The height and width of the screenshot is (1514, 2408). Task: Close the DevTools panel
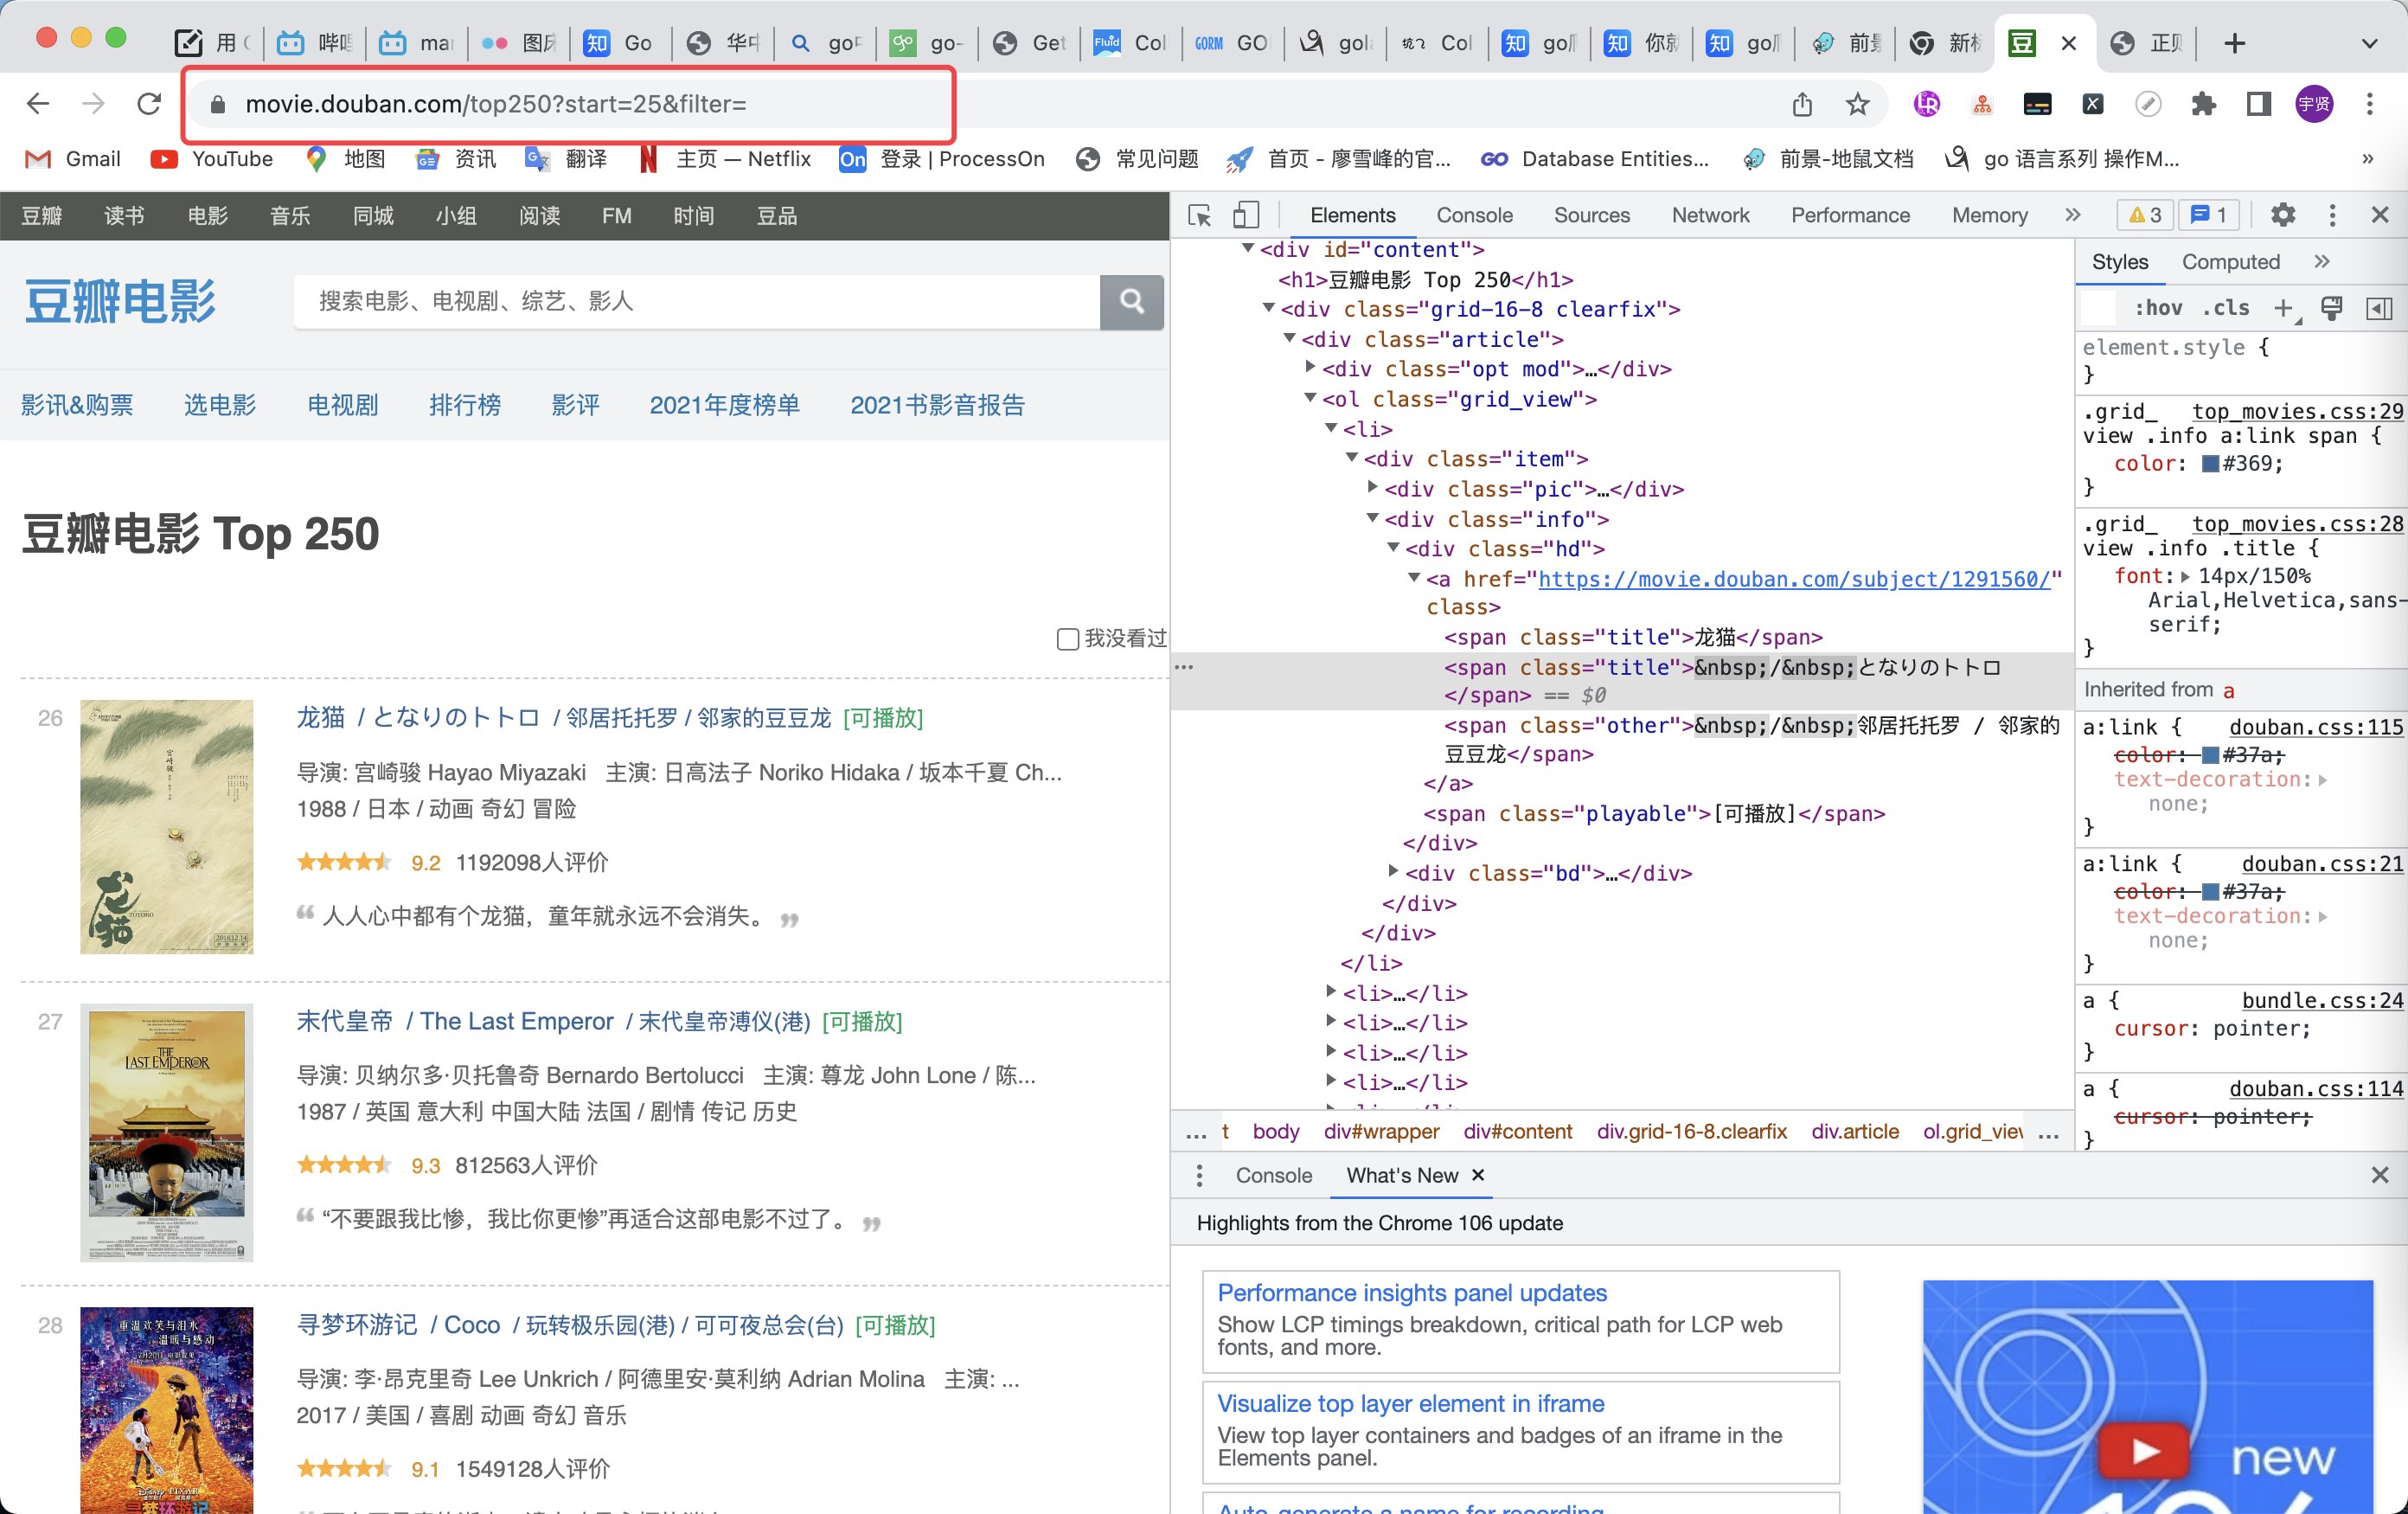(x=2380, y=215)
